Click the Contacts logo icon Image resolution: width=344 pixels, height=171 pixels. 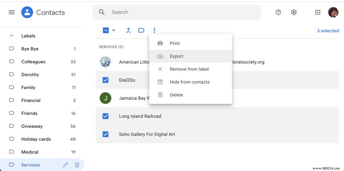tap(26, 12)
